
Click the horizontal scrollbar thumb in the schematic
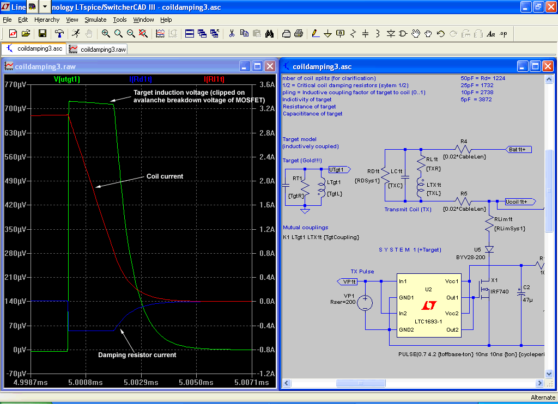pyautogui.click(x=361, y=383)
